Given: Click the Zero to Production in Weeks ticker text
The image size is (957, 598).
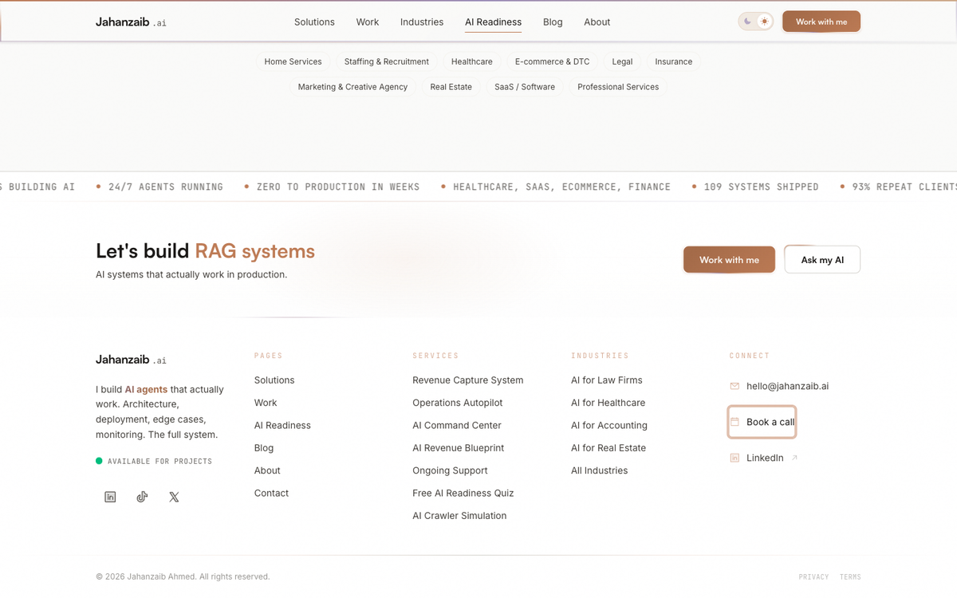Looking at the screenshot, I should (x=338, y=187).
